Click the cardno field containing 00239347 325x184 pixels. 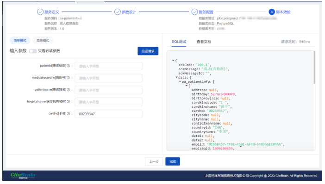tap(108, 114)
